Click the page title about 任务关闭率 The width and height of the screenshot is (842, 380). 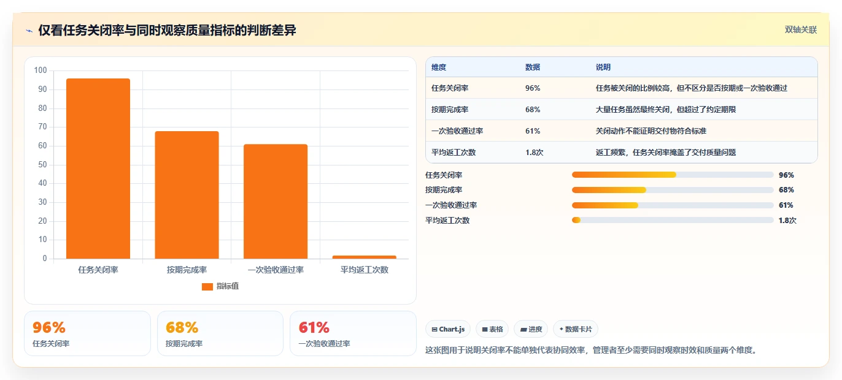(x=167, y=30)
